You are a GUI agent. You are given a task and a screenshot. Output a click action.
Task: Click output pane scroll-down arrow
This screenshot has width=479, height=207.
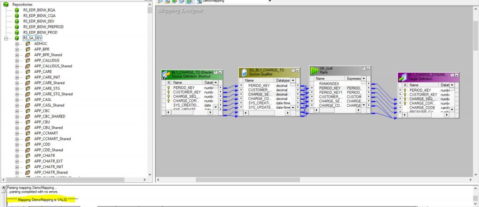[x=476, y=204]
